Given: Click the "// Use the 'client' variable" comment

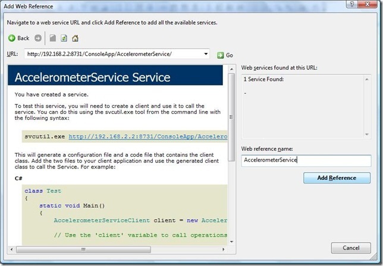Looking at the screenshot, I should coord(140,235).
